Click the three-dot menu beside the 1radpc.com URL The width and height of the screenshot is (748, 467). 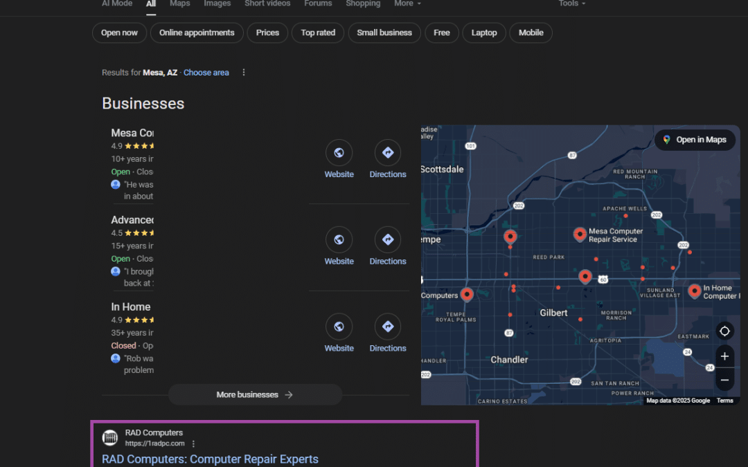tap(193, 443)
